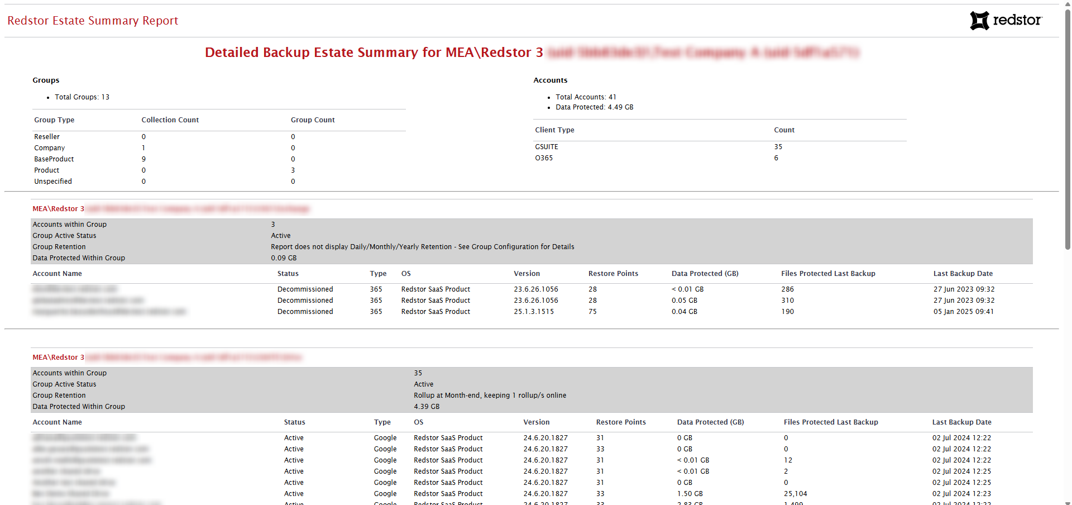Click the '4.39 GB' data protected value
This screenshot has height=505, width=1072.
[427, 407]
